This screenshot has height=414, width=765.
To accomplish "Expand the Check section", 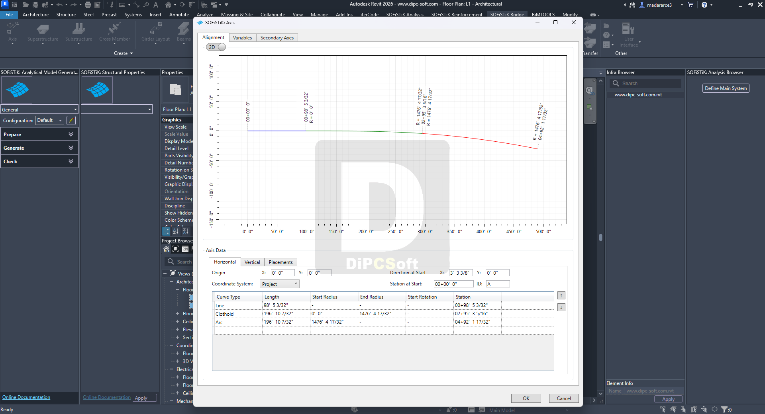I will [x=39, y=161].
